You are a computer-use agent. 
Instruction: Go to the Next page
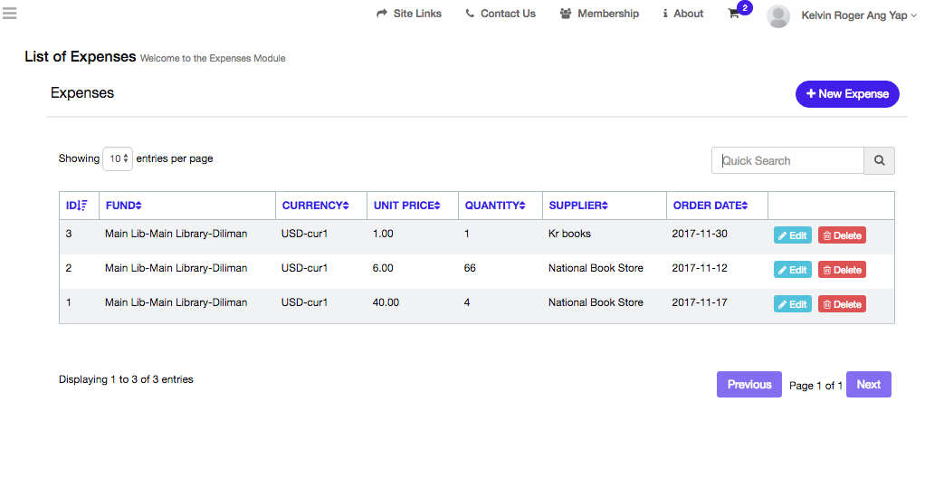(868, 385)
